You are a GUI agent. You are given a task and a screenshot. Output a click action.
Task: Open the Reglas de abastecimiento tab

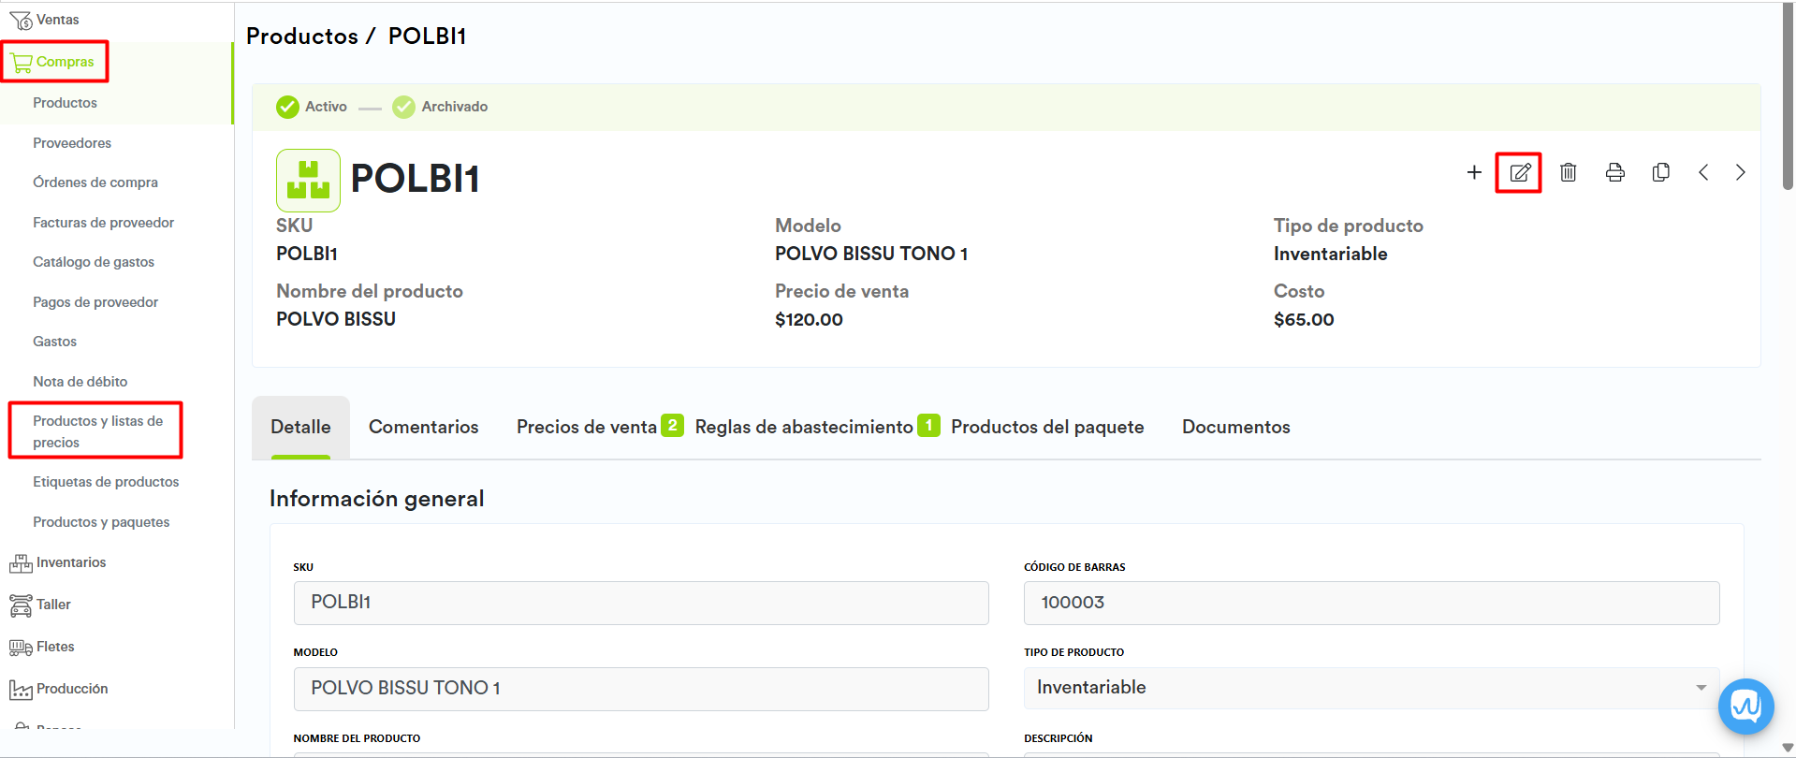[x=803, y=427]
